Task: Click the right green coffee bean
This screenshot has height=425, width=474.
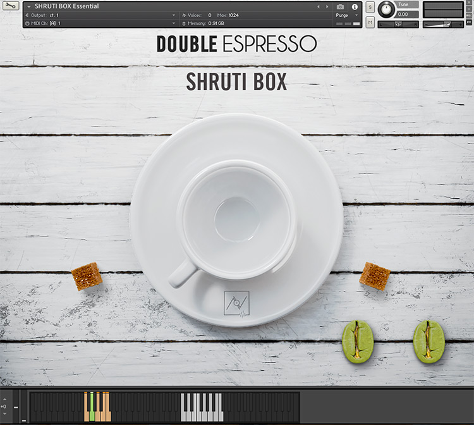Action: coord(429,342)
